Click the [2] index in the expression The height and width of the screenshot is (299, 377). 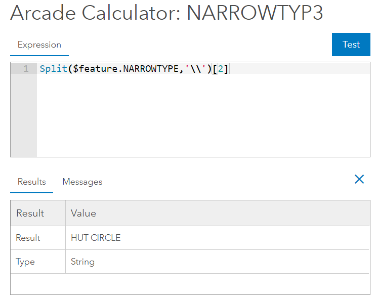coord(220,69)
